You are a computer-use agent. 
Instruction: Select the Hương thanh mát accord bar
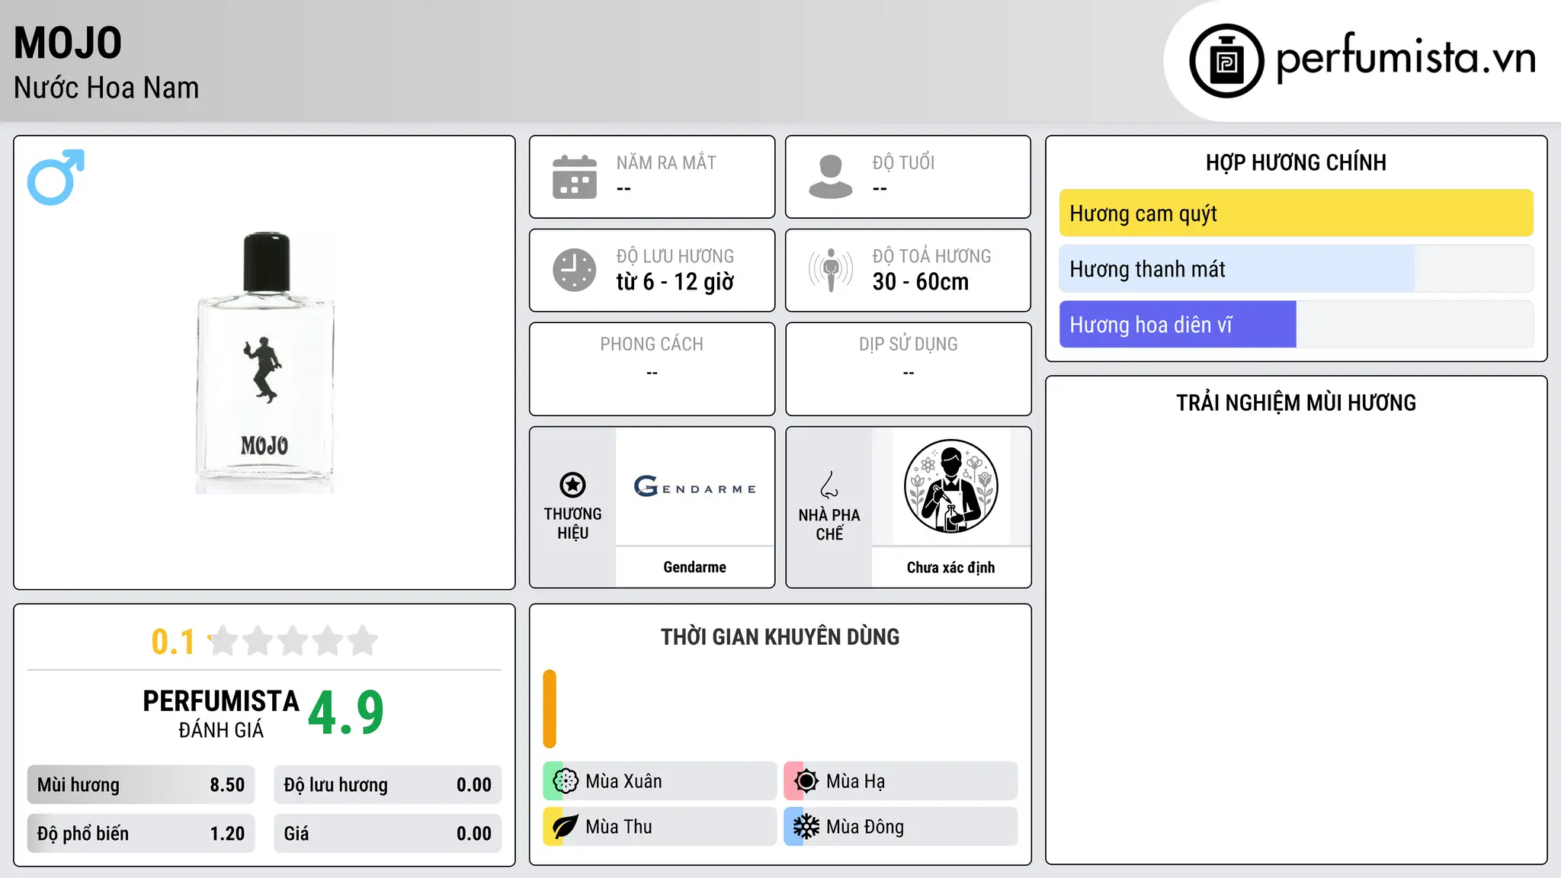click(1296, 269)
